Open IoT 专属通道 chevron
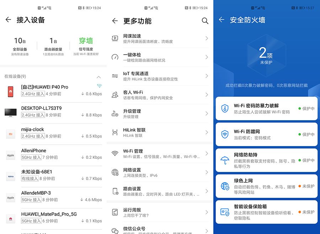 (x=207, y=76)
